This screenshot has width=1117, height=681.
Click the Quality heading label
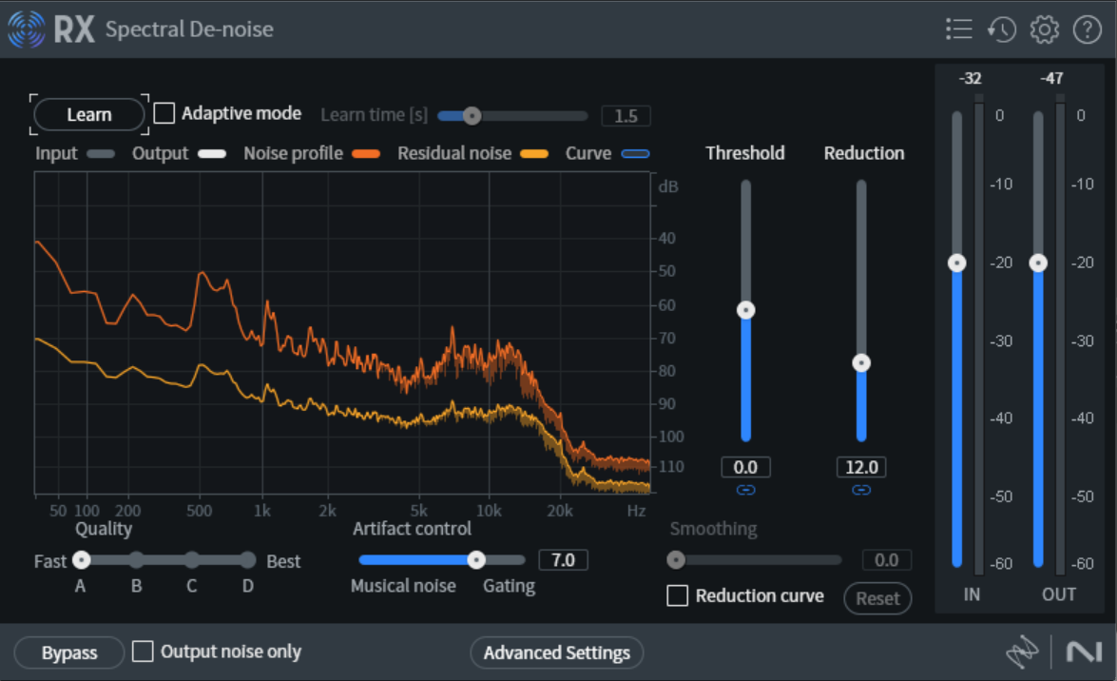104,529
